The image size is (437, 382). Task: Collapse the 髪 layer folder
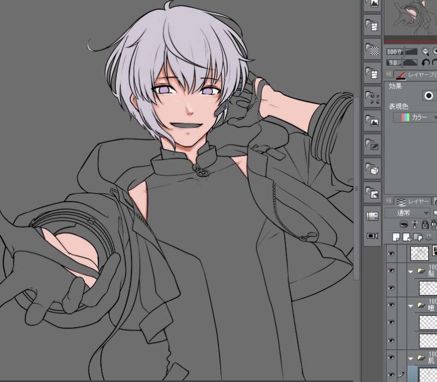[x=410, y=272]
